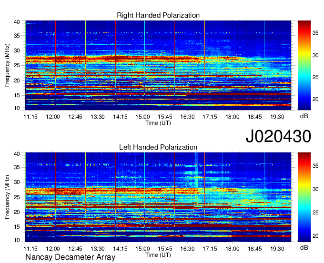Click the 17:15 time tick of Left Handed plot
This screenshot has width=324, height=263.
click(x=210, y=249)
